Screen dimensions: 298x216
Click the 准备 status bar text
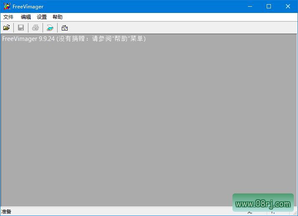(6, 211)
